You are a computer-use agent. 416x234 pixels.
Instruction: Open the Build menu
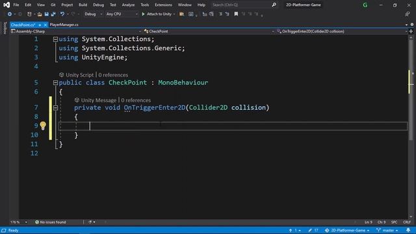pyautogui.click(x=83, y=5)
